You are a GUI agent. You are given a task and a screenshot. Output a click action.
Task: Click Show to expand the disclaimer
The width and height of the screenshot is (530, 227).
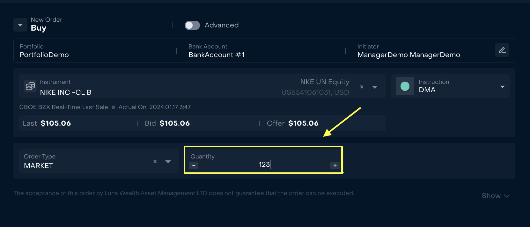[x=495, y=196]
